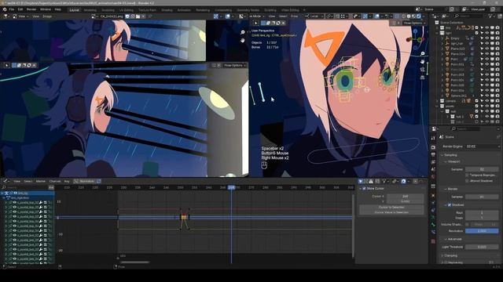Toggle the Show Cursor checkbox

pos(364,189)
